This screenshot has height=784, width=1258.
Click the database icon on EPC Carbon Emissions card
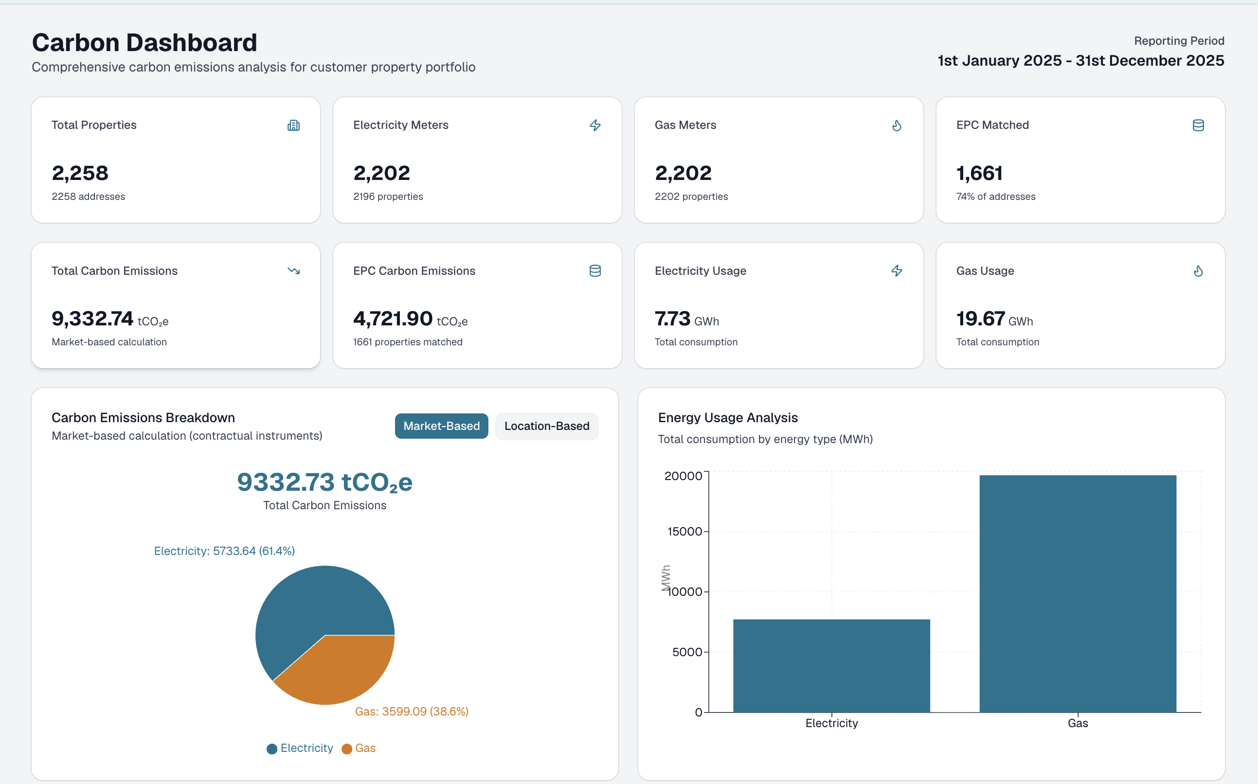[x=595, y=271]
